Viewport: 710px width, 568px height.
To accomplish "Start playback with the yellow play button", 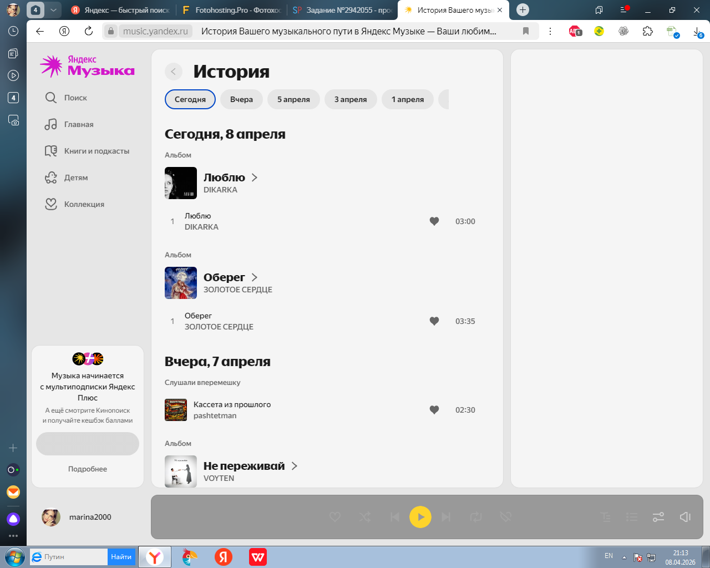I will coord(420,517).
